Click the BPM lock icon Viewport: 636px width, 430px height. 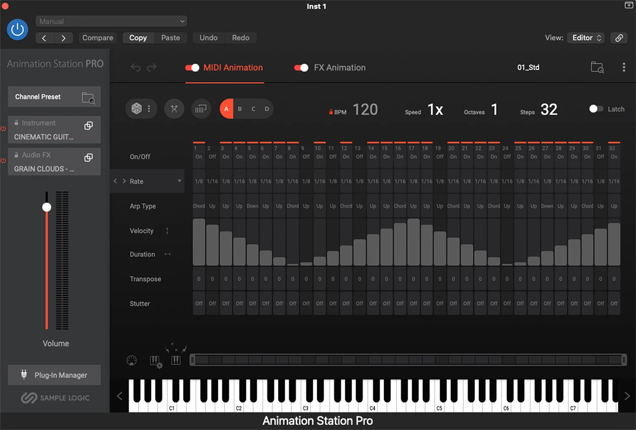[x=331, y=112]
